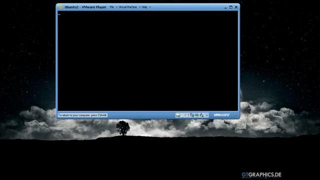Screen dimensions: 320x180
Task: Click the vmware logo in status bar
Action: click(x=221, y=115)
